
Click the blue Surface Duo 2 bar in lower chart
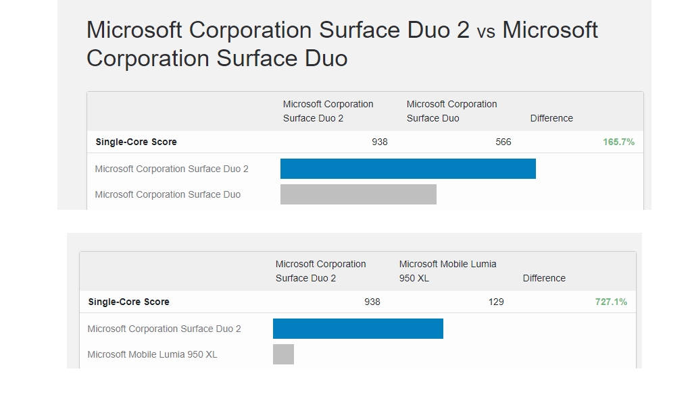click(358, 329)
